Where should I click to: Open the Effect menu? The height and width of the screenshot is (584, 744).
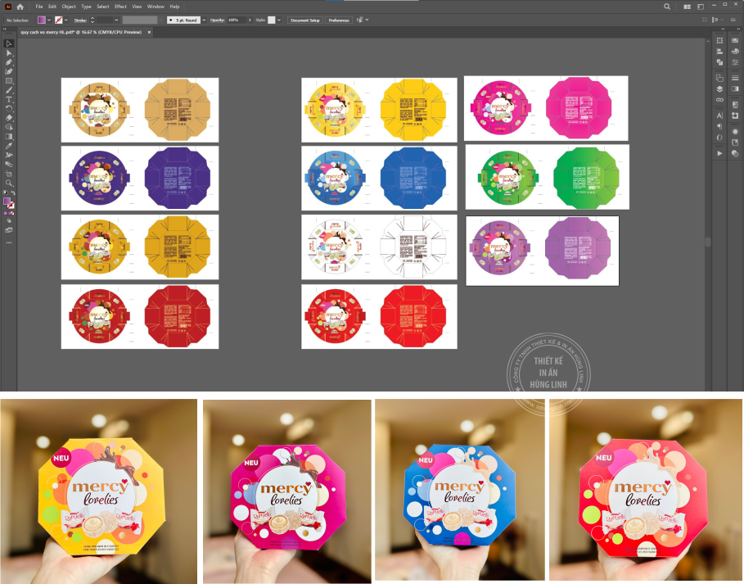tap(120, 7)
